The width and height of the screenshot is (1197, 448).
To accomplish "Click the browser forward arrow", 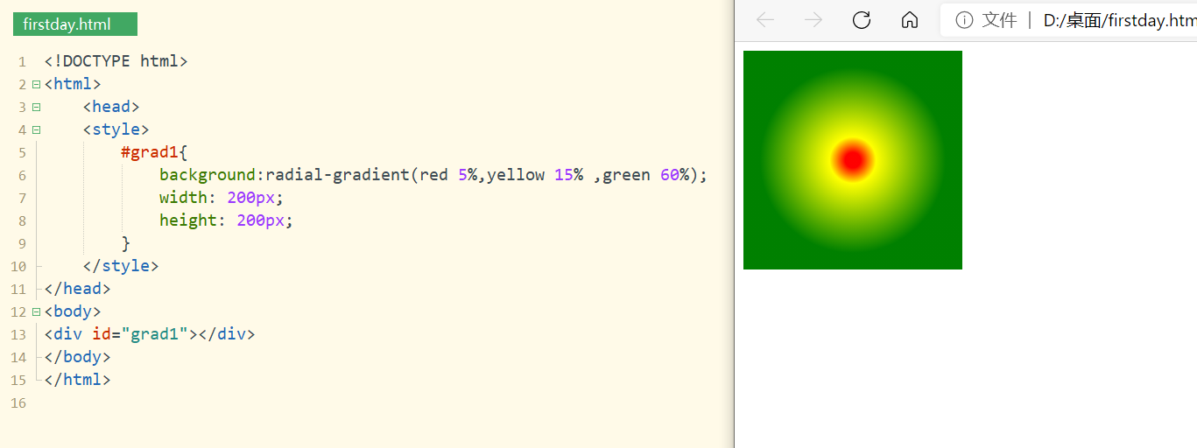I will point(813,20).
